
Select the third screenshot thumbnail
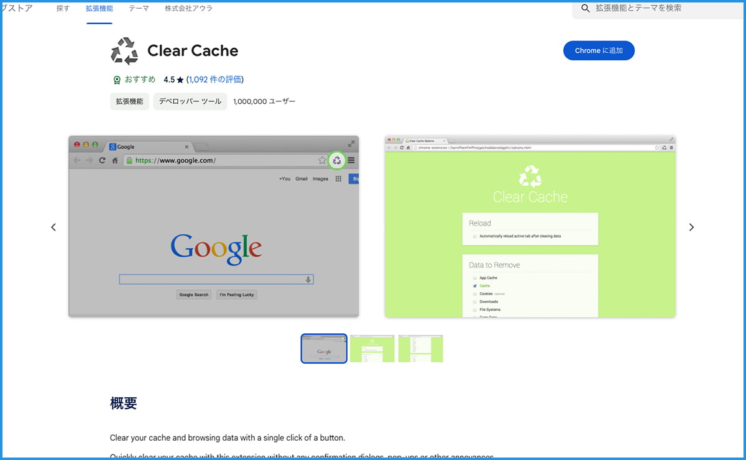pyautogui.click(x=420, y=349)
